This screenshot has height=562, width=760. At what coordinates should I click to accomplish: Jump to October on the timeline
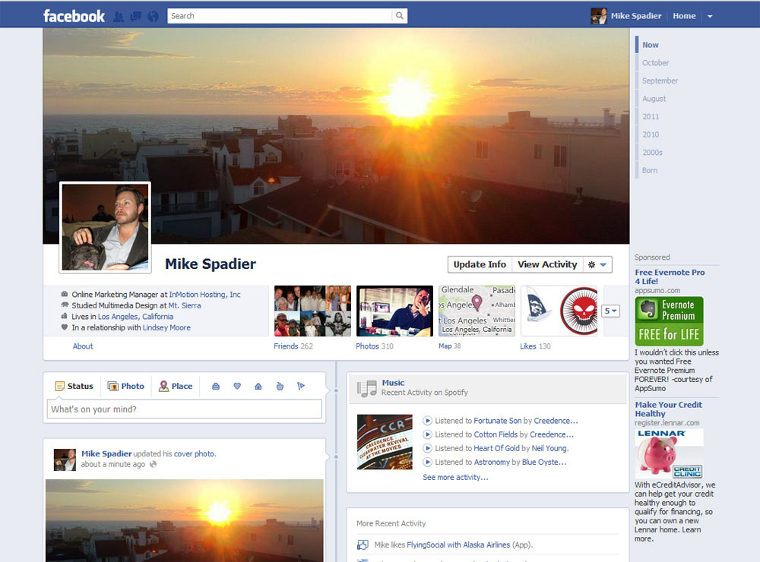655,62
